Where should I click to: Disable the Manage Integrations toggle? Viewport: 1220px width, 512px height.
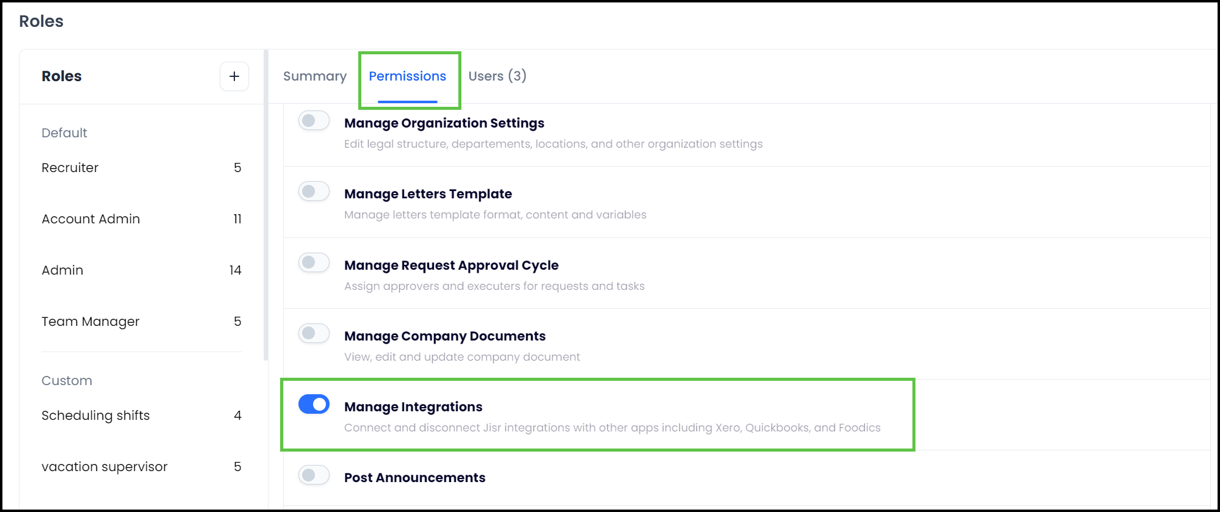(x=314, y=404)
